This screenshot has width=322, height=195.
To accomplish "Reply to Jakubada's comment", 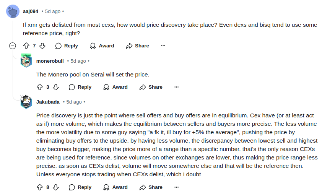I will point(80,187).
